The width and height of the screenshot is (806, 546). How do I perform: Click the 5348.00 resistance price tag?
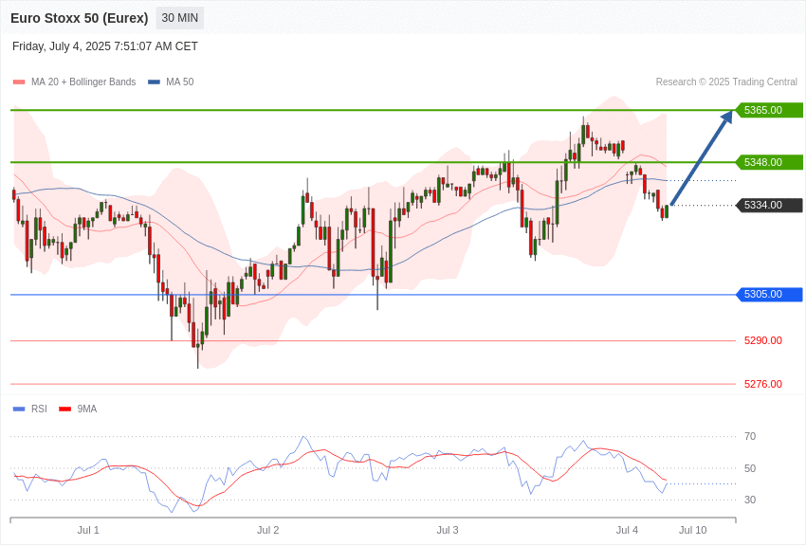point(770,162)
